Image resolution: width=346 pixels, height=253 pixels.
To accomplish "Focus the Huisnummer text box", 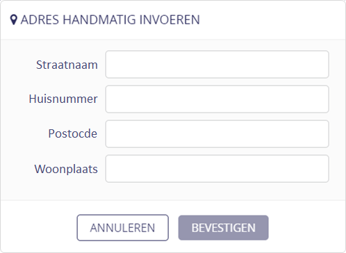I will click(217, 99).
